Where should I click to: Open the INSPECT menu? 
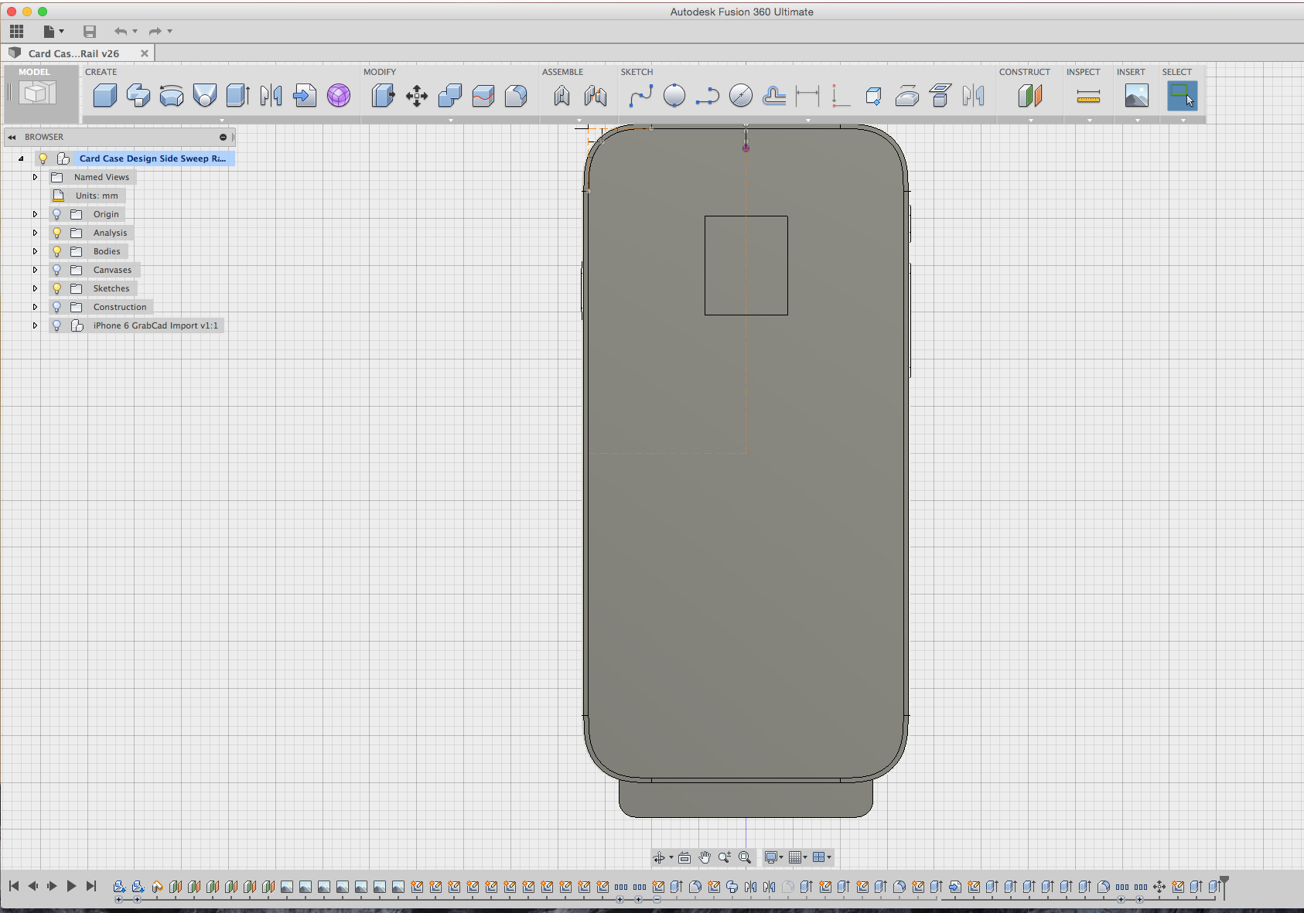pyautogui.click(x=1083, y=72)
